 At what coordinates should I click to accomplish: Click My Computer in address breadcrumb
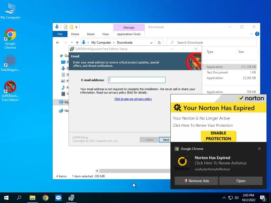point(101,43)
